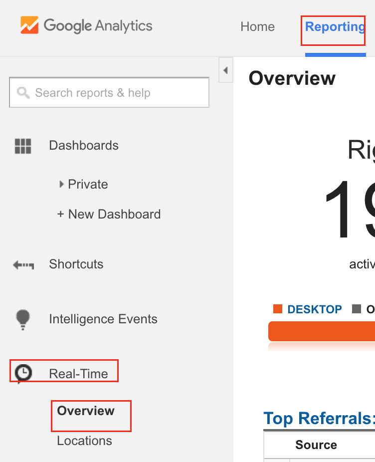The image size is (375, 462).
Task: Click the magnifier icon in search box
Action: [23, 93]
